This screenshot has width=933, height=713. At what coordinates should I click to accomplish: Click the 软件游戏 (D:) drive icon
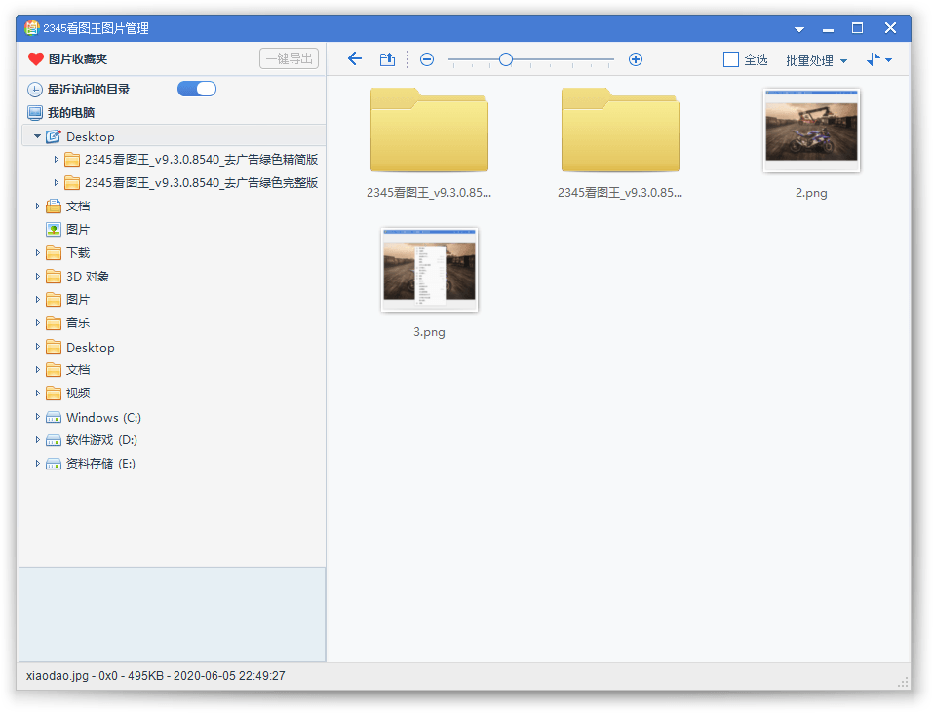(54, 440)
